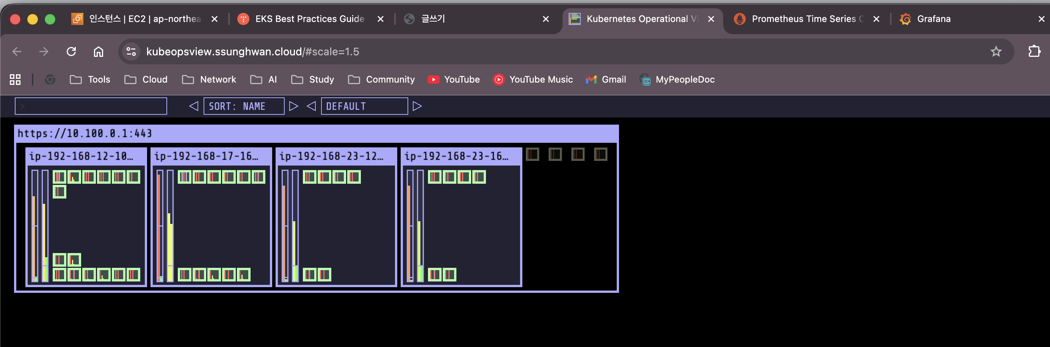This screenshot has width=1050, height=347.
Task: Click fourth top-row pod in node ip-192-168-23-12
Action: point(354,177)
